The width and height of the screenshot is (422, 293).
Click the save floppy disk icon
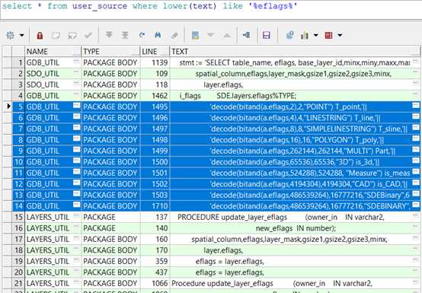pos(266,35)
